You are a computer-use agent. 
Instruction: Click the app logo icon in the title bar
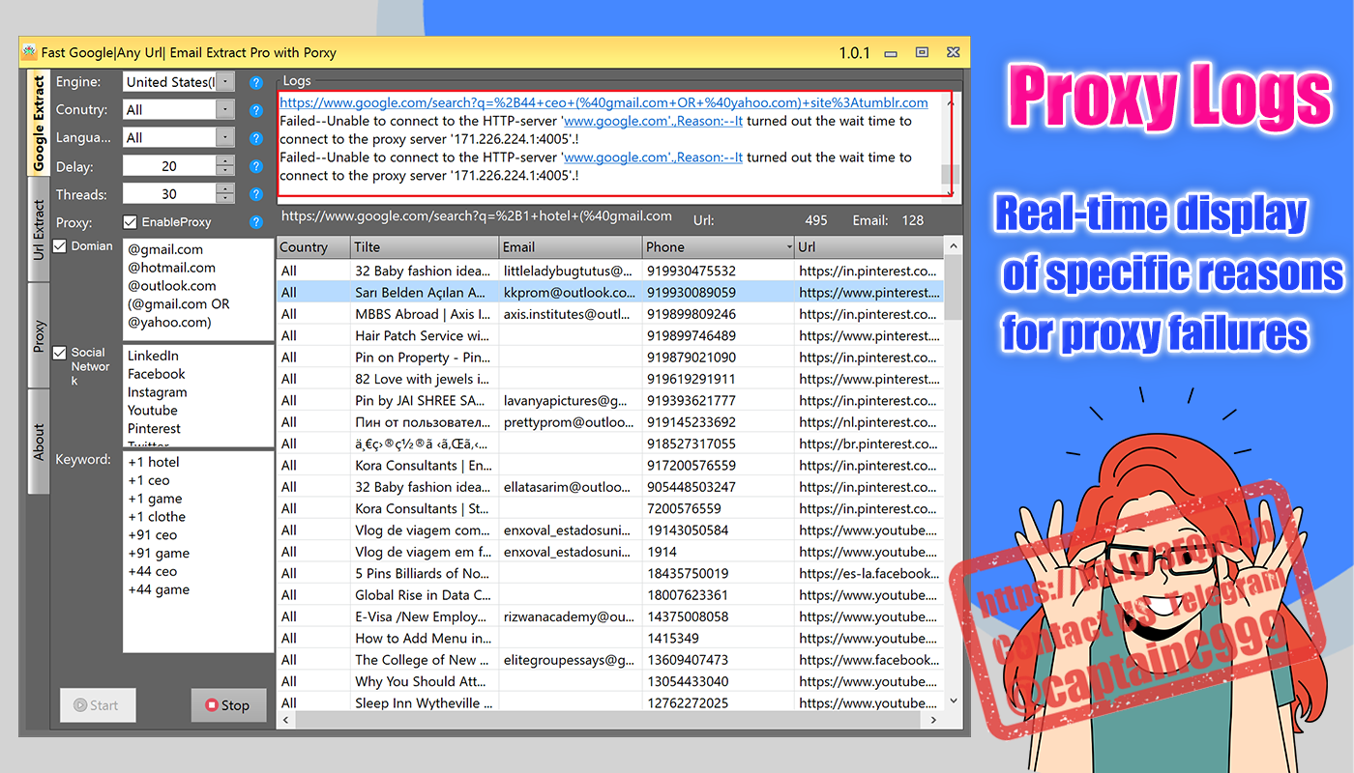28,52
